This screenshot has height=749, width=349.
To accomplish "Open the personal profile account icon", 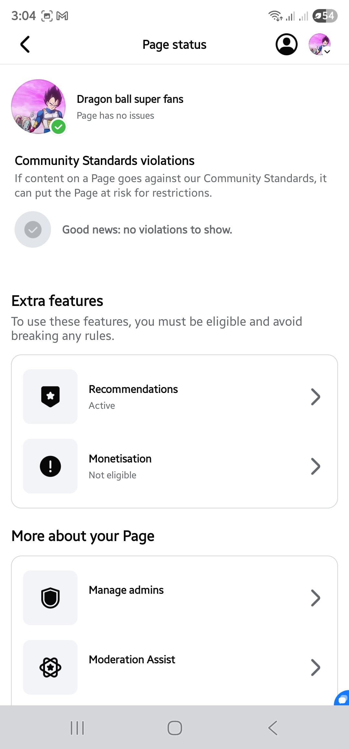I will pos(286,44).
